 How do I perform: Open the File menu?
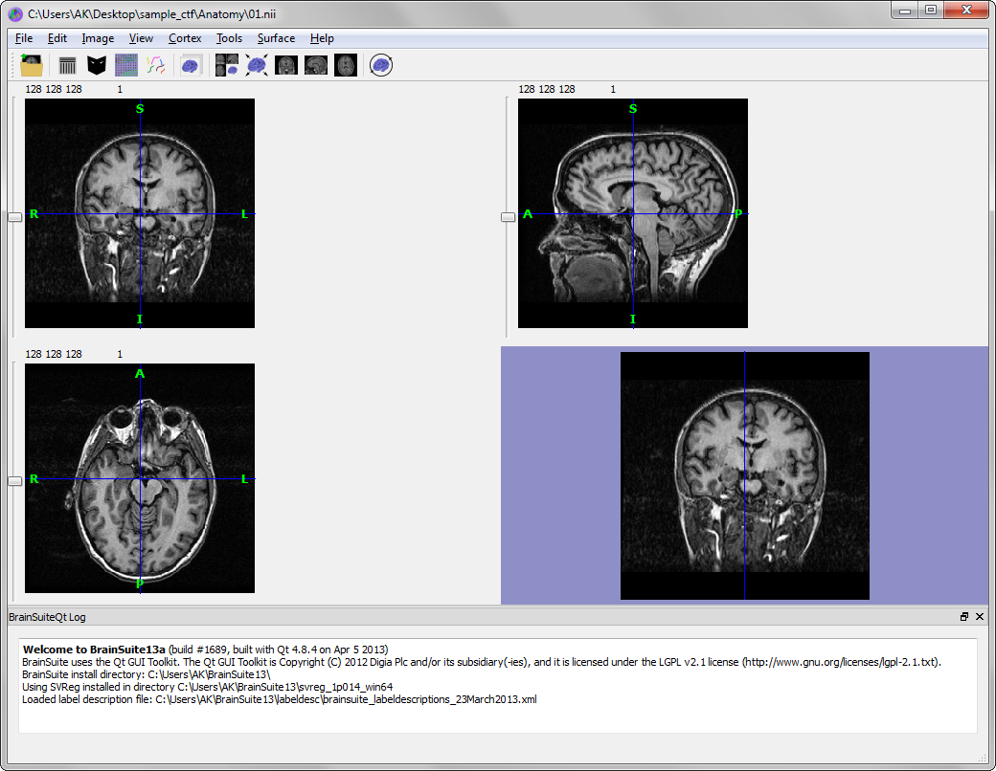(24, 38)
